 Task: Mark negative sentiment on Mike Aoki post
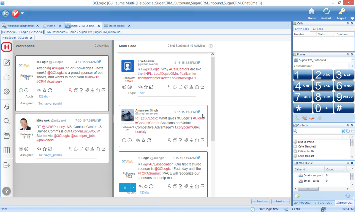(26, 149)
